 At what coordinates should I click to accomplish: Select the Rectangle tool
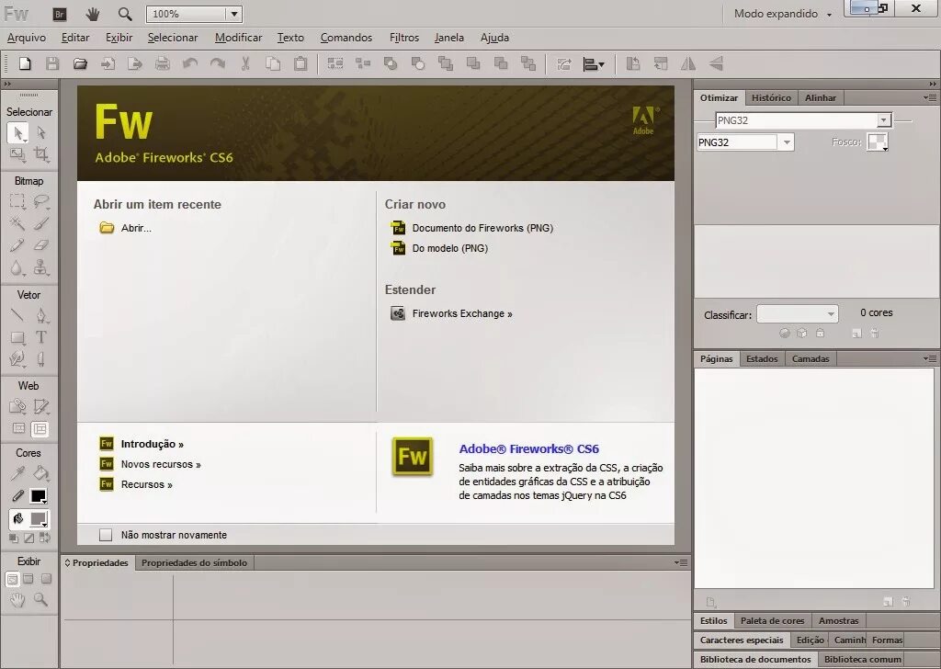pyautogui.click(x=17, y=337)
